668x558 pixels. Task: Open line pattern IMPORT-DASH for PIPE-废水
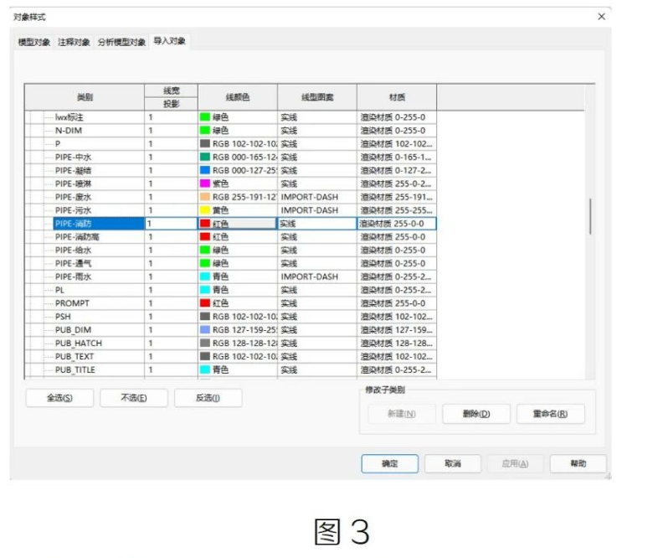tap(317, 197)
